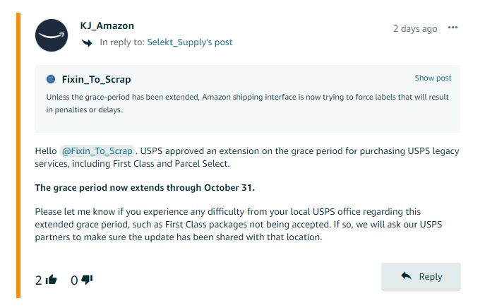Image resolution: width=497 pixels, height=308 pixels.
Task: Click the orange highlight bar beside the reply
Action: click(x=18, y=155)
